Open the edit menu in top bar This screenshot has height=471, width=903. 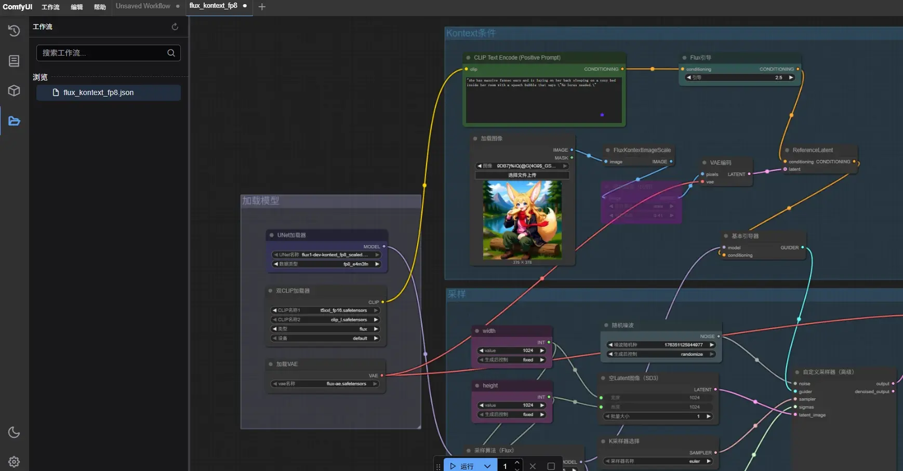[77, 7]
